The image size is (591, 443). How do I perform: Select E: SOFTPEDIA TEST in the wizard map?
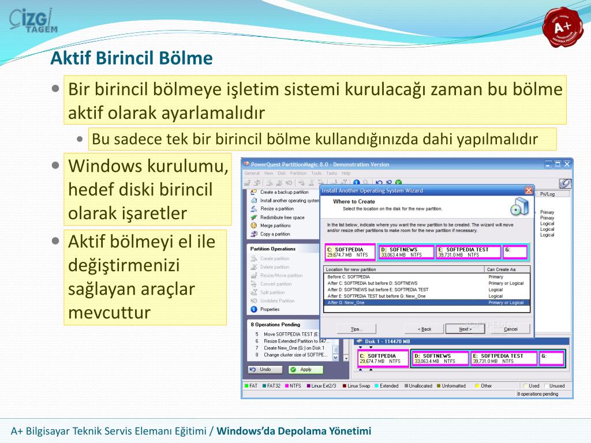[x=469, y=252]
